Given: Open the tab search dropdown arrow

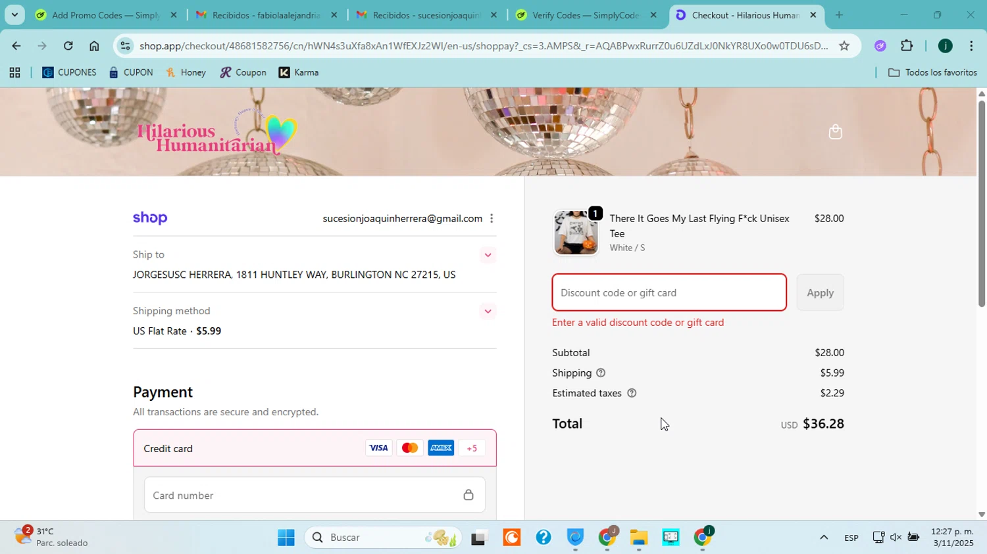Looking at the screenshot, I should 14,14.
